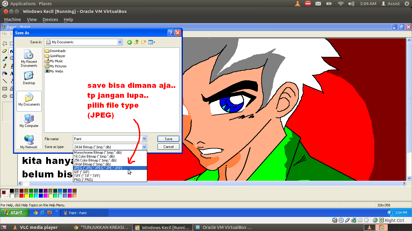Screen dimensions: 412x231
Task: Choose PNG file type option
Action: point(110,180)
